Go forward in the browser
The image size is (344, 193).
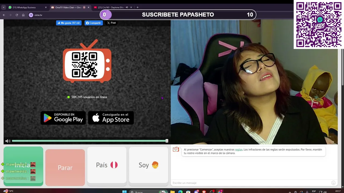click(x=10, y=15)
